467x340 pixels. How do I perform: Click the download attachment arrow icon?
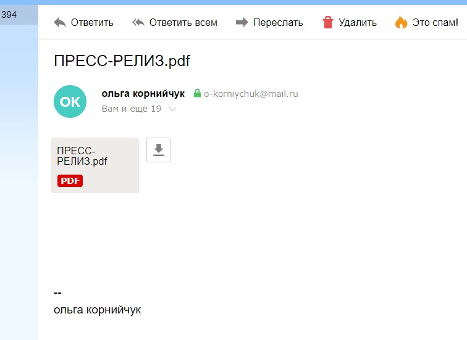159,150
